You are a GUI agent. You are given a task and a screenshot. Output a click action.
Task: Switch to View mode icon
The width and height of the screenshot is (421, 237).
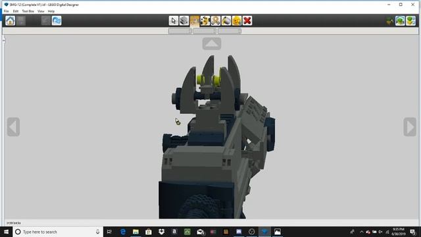tap(400, 20)
